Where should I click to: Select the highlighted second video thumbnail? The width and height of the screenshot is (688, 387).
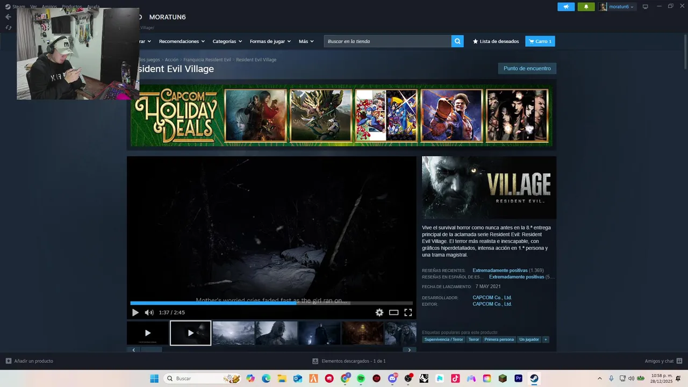191,333
